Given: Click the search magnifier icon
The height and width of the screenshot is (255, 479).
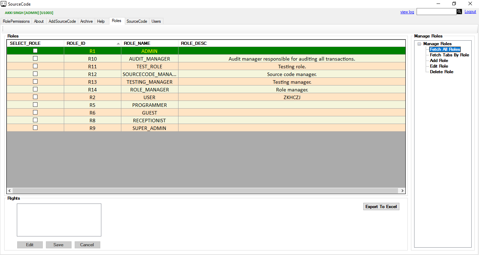Looking at the screenshot, I should tap(459, 12).
